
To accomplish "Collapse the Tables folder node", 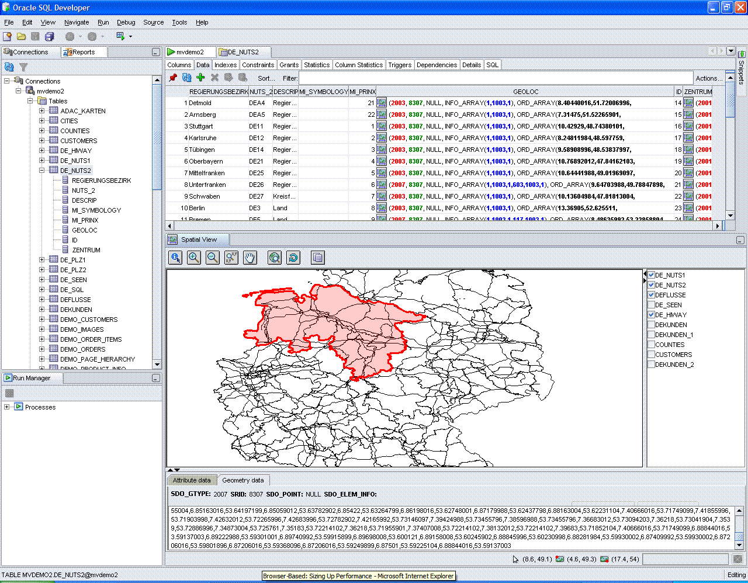I will [30, 101].
